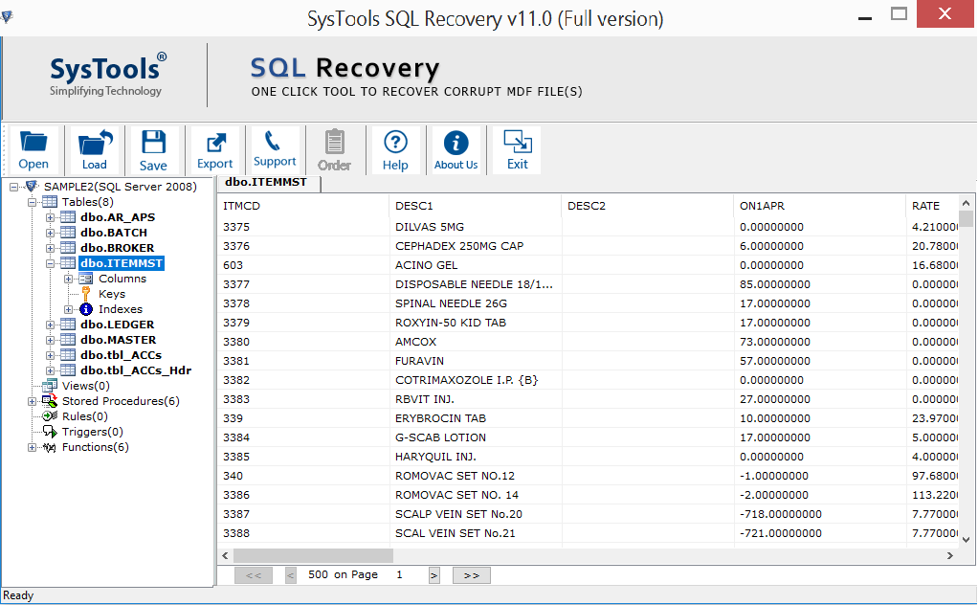Select the Keys tree item

coord(112,294)
